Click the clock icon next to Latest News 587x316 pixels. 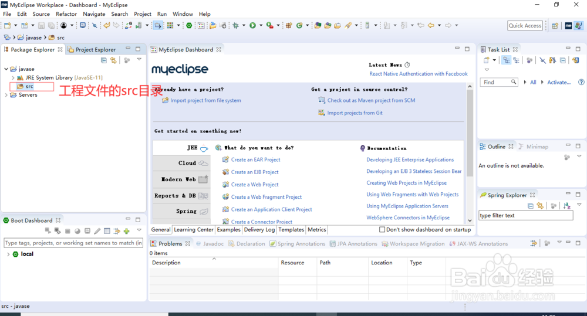tap(407, 64)
